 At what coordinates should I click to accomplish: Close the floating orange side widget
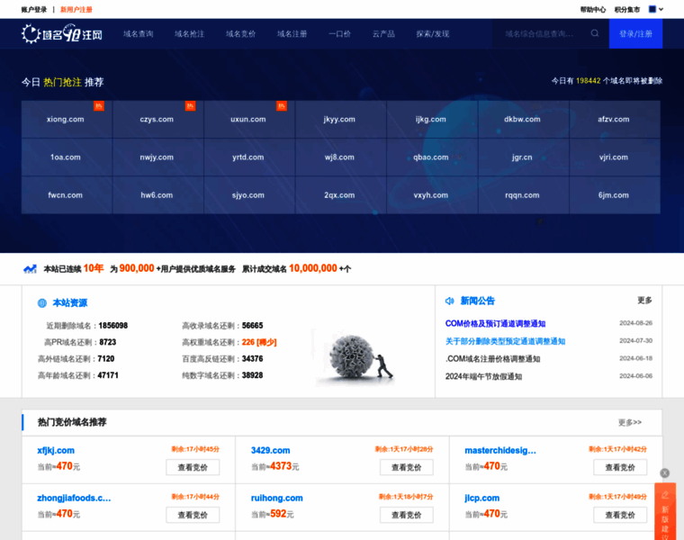(x=664, y=472)
